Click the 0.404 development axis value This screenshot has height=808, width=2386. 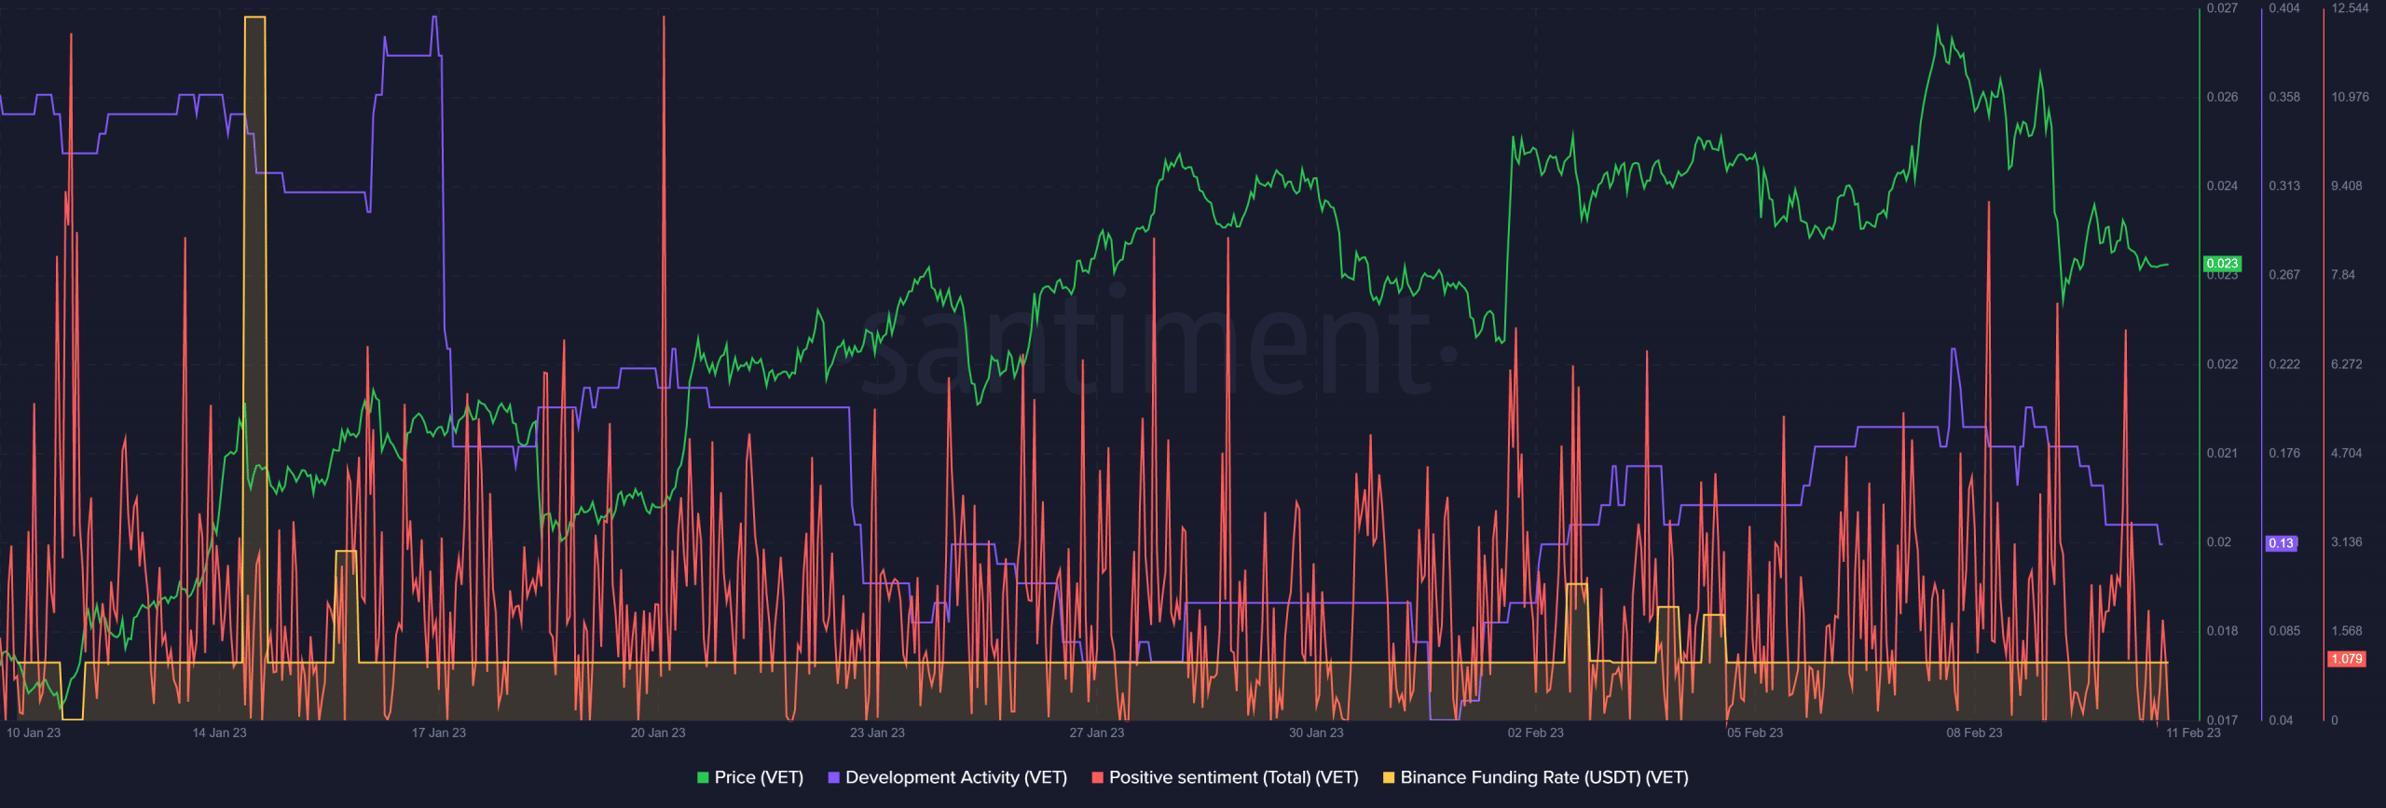point(2284,8)
